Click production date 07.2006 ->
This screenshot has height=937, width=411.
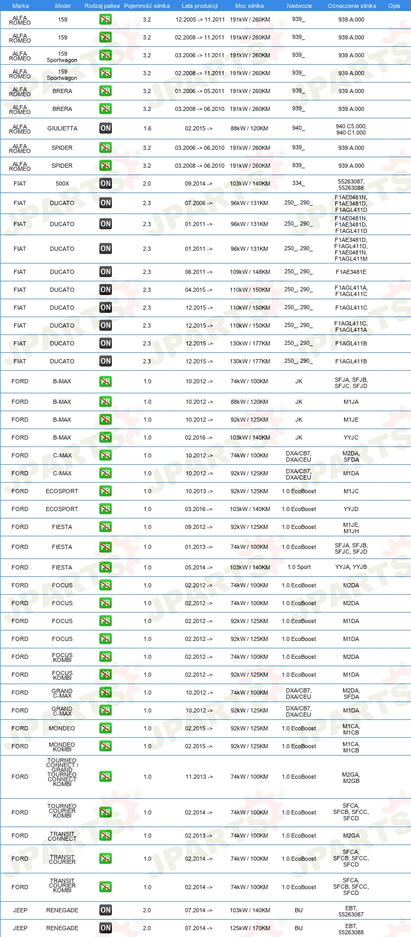[x=199, y=203]
